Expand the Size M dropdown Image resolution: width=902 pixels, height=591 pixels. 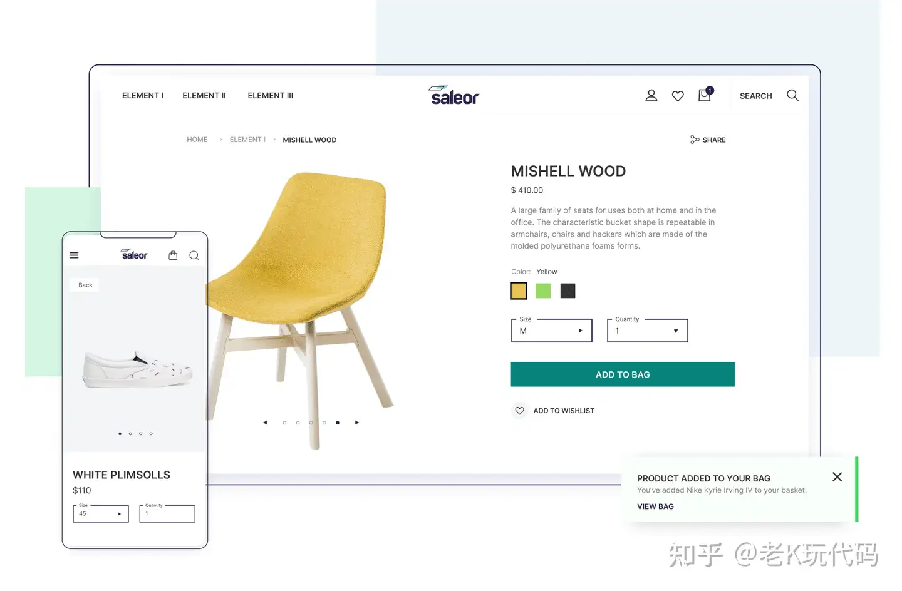(x=552, y=331)
